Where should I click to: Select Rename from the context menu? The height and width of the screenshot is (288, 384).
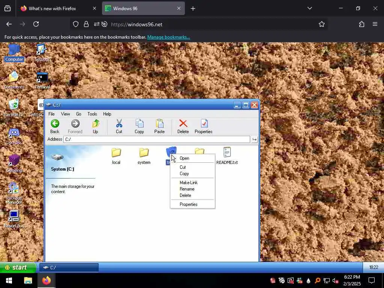tap(192, 189)
